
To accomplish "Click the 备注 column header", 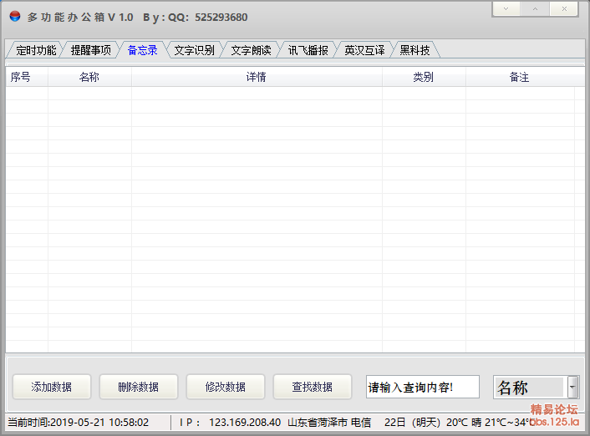I will 520,77.
